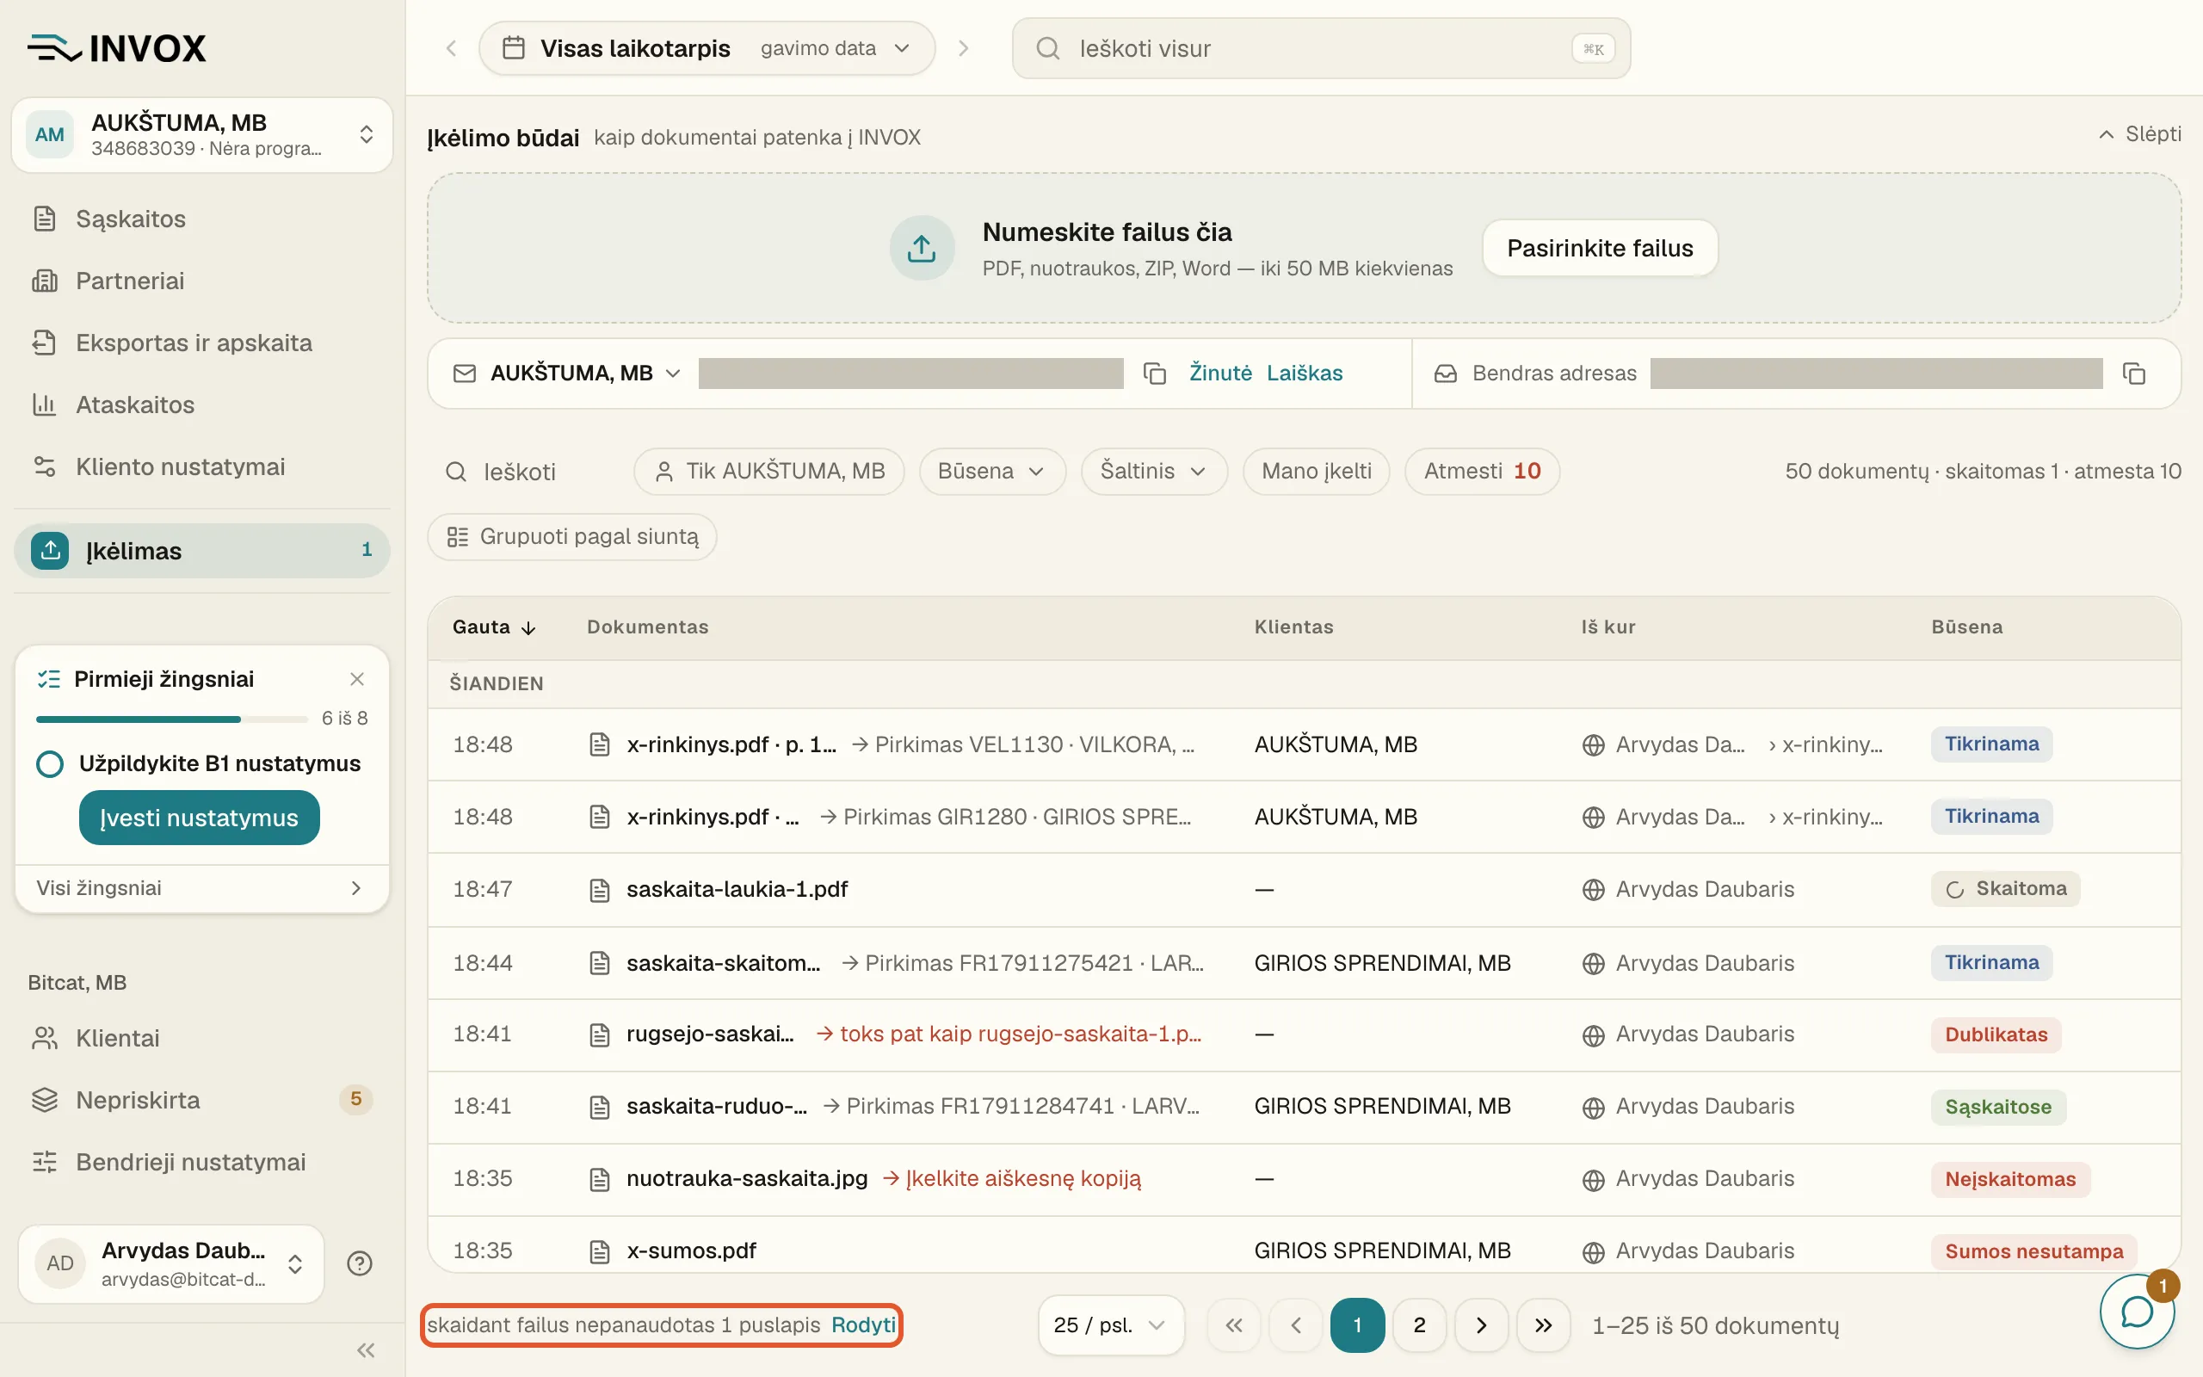The width and height of the screenshot is (2203, 1377).
Task: Open help question mark icon
Action: (x=360, y=1263)
